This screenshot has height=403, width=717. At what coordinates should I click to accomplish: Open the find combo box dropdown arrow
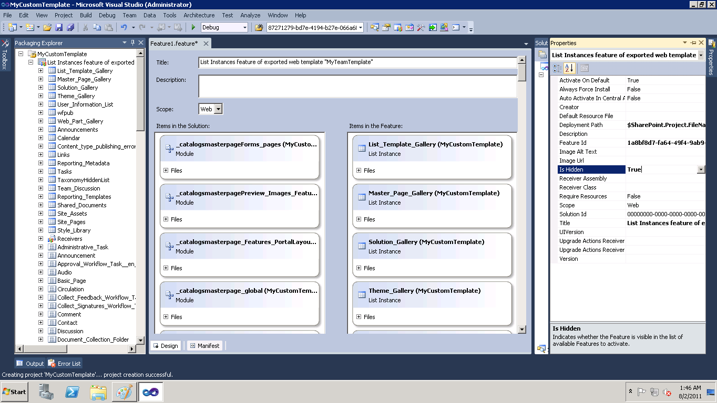(360, 27)
